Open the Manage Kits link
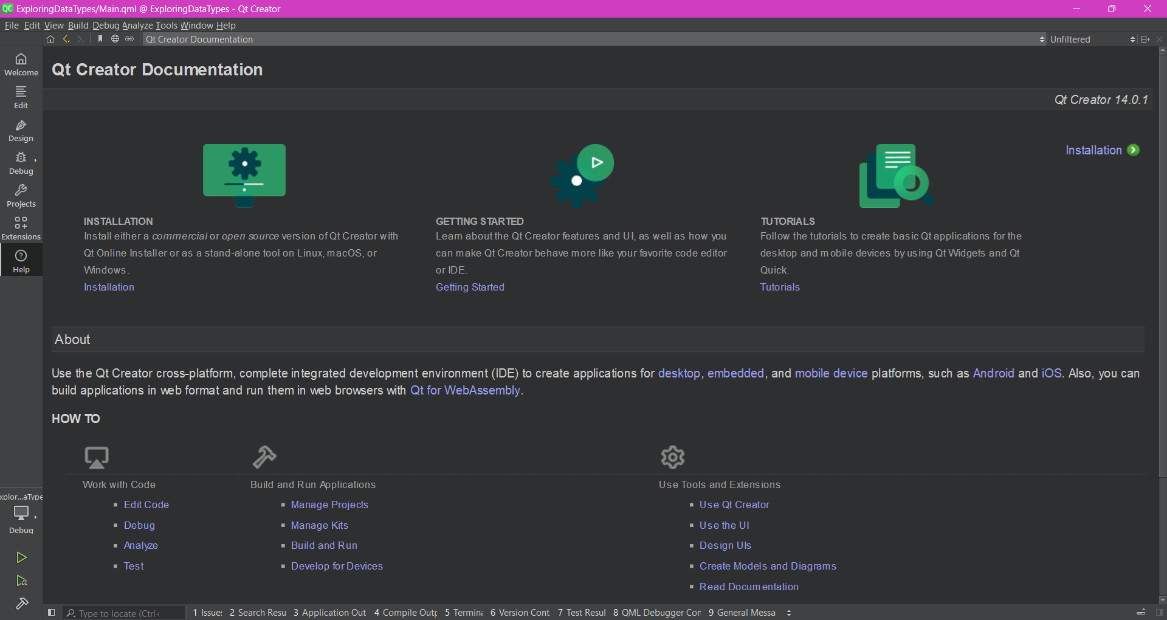The width and height of the screenshot is (1167, 620). tap(320, 525)
